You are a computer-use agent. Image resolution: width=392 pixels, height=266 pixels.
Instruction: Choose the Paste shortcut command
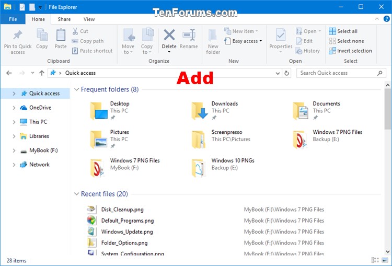(92, 51)
